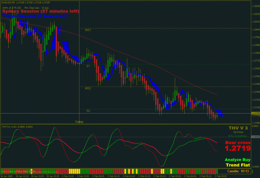Click the THV V 3 title
This screenshot has width=260, height=178.
coord(238,128)
